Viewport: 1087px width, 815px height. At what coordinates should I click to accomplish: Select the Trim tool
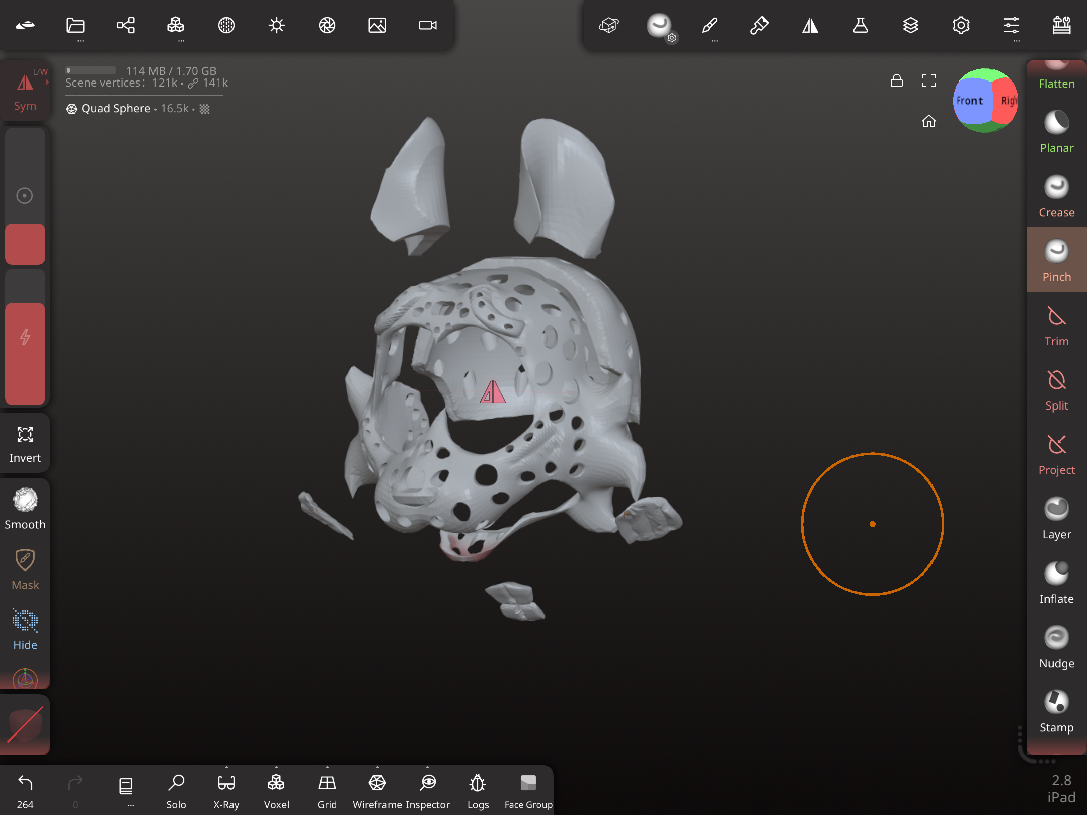pos(1057,325)
